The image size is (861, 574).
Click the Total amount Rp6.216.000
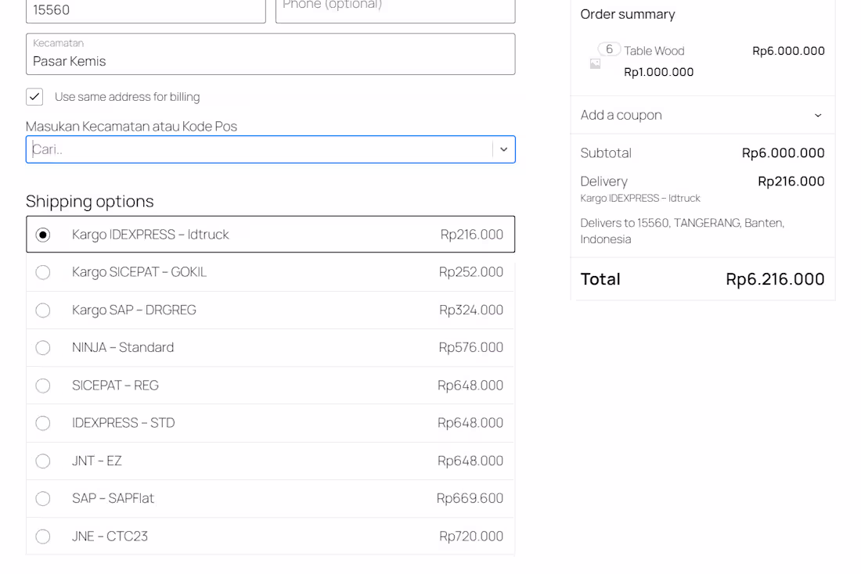775,278
